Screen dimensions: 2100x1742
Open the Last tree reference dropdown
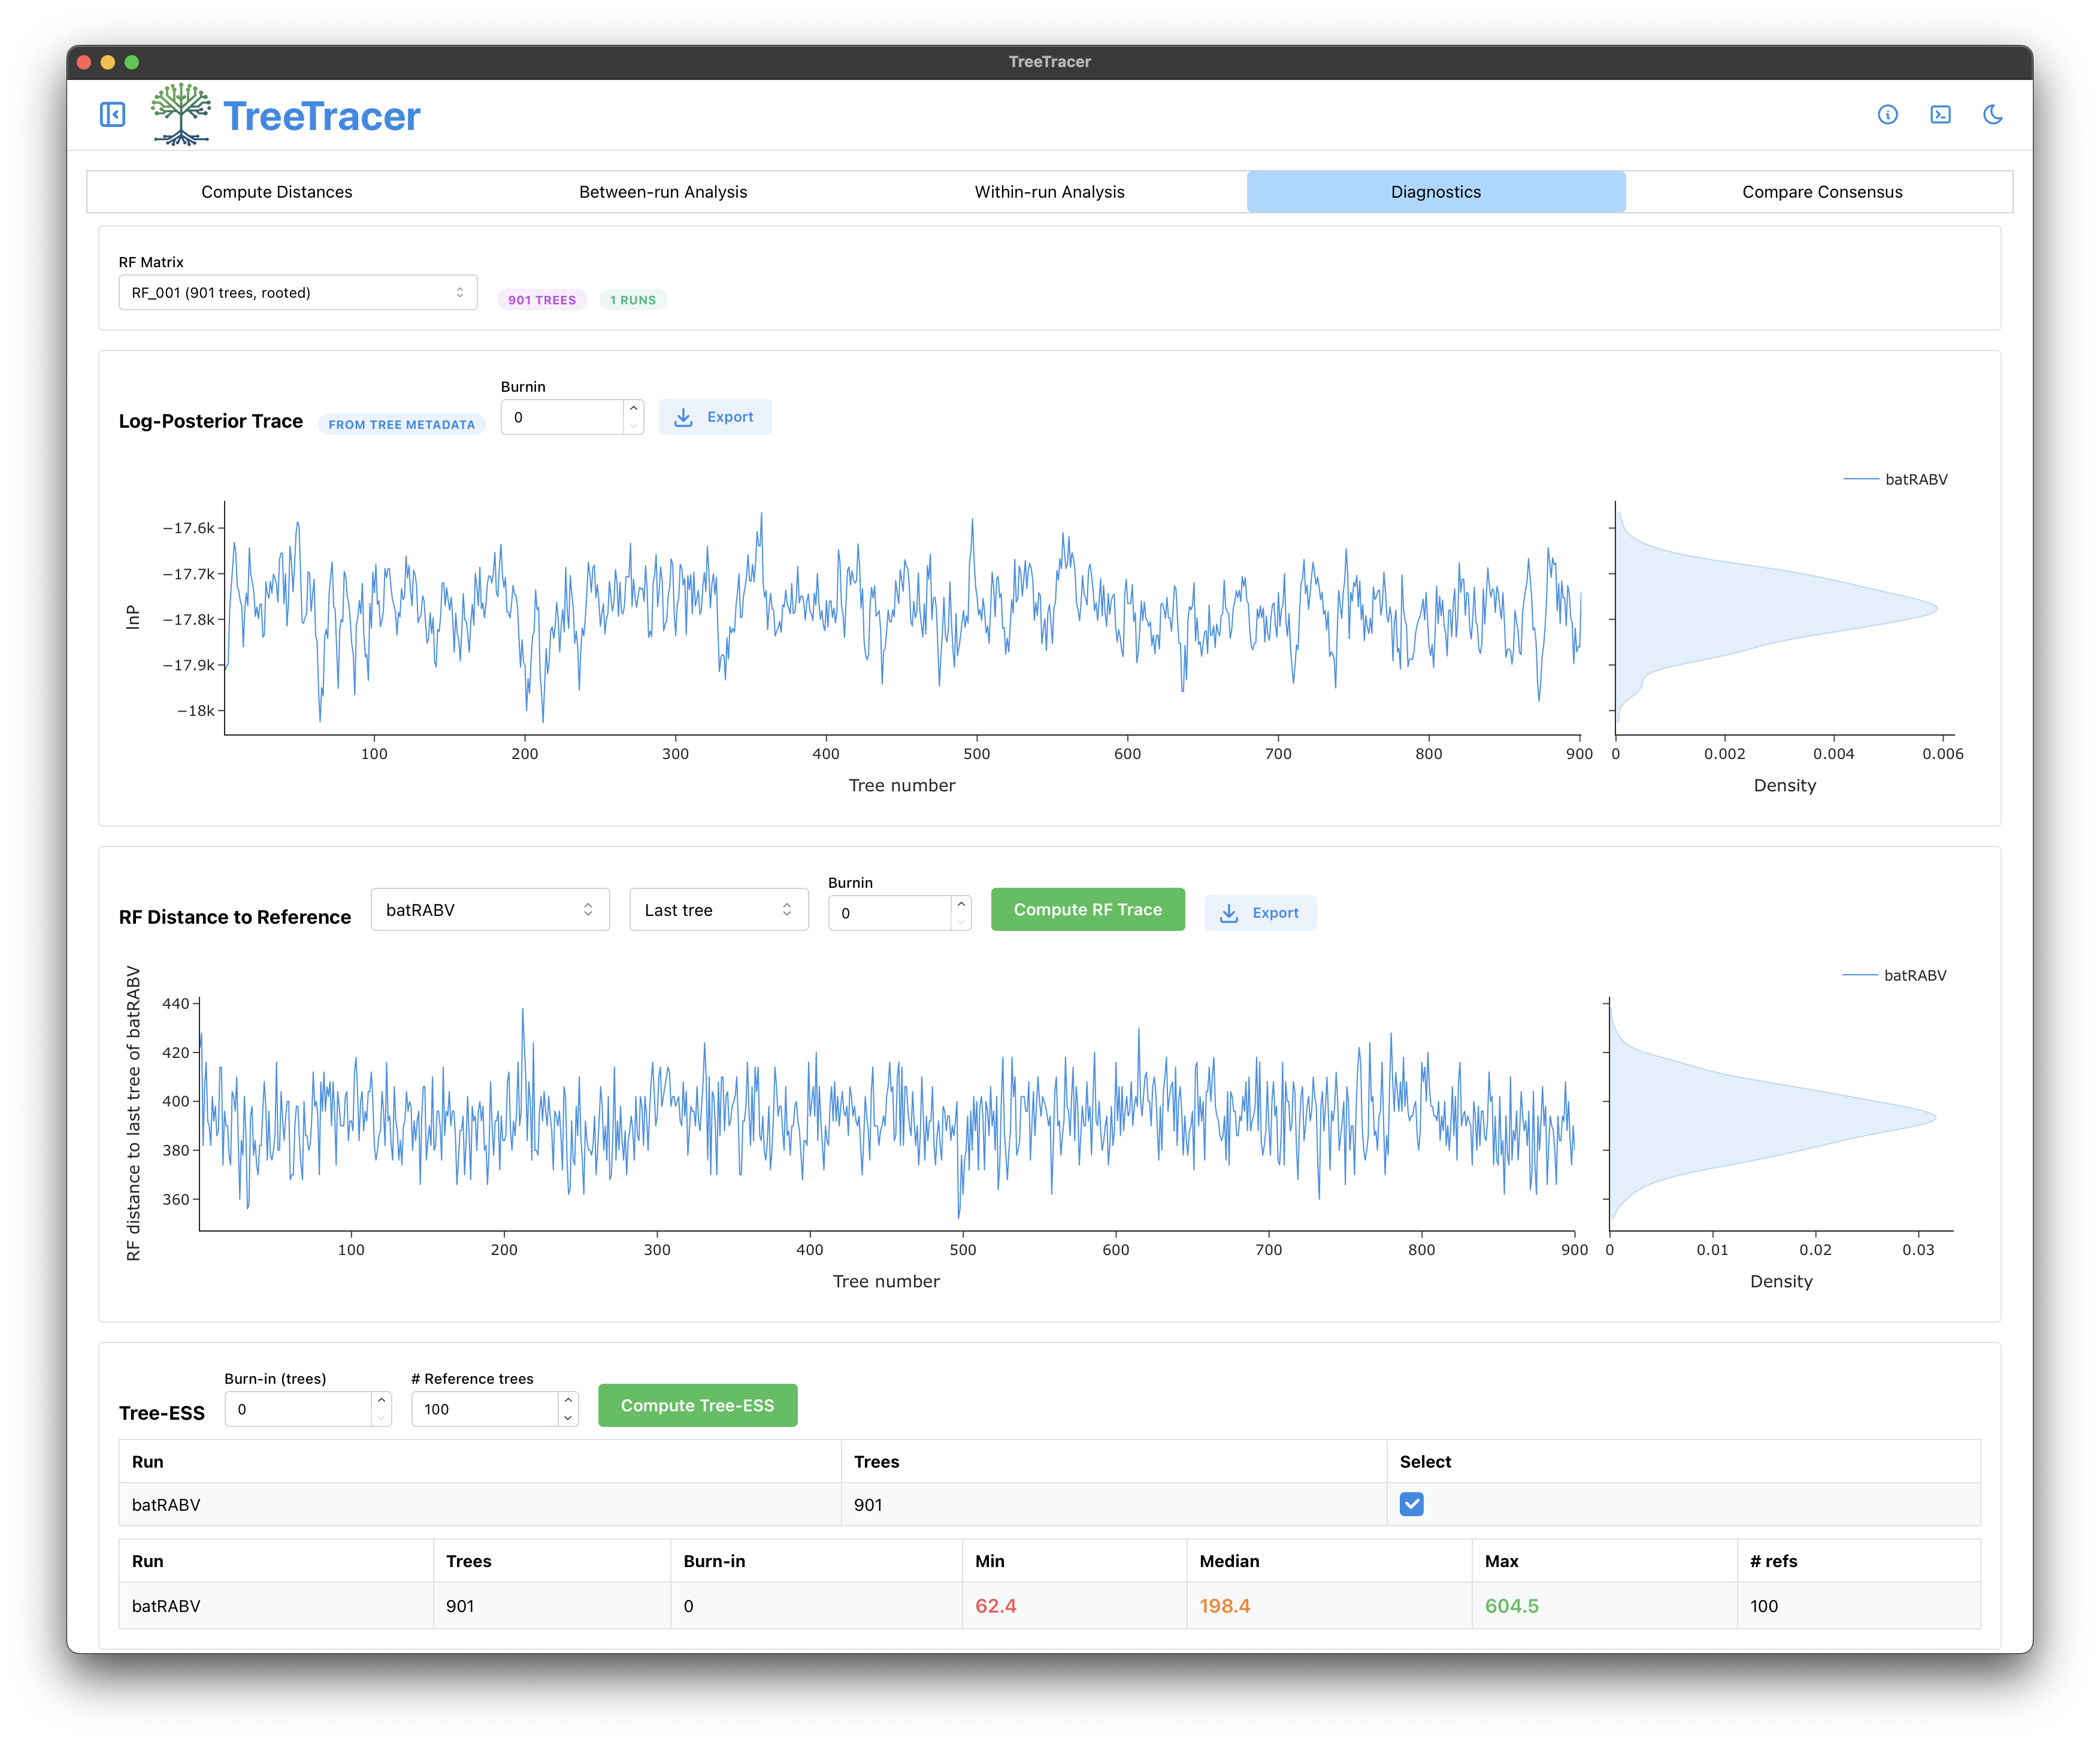(x=718, y=910)
